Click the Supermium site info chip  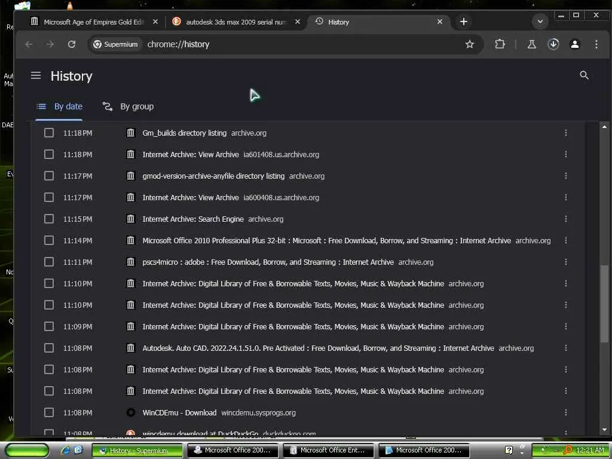click(115, 44)
